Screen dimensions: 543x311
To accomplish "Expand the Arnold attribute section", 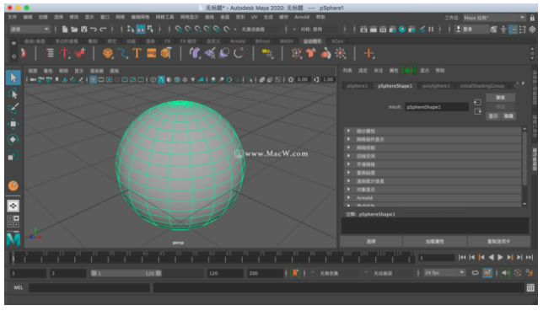I will point(433,198).
